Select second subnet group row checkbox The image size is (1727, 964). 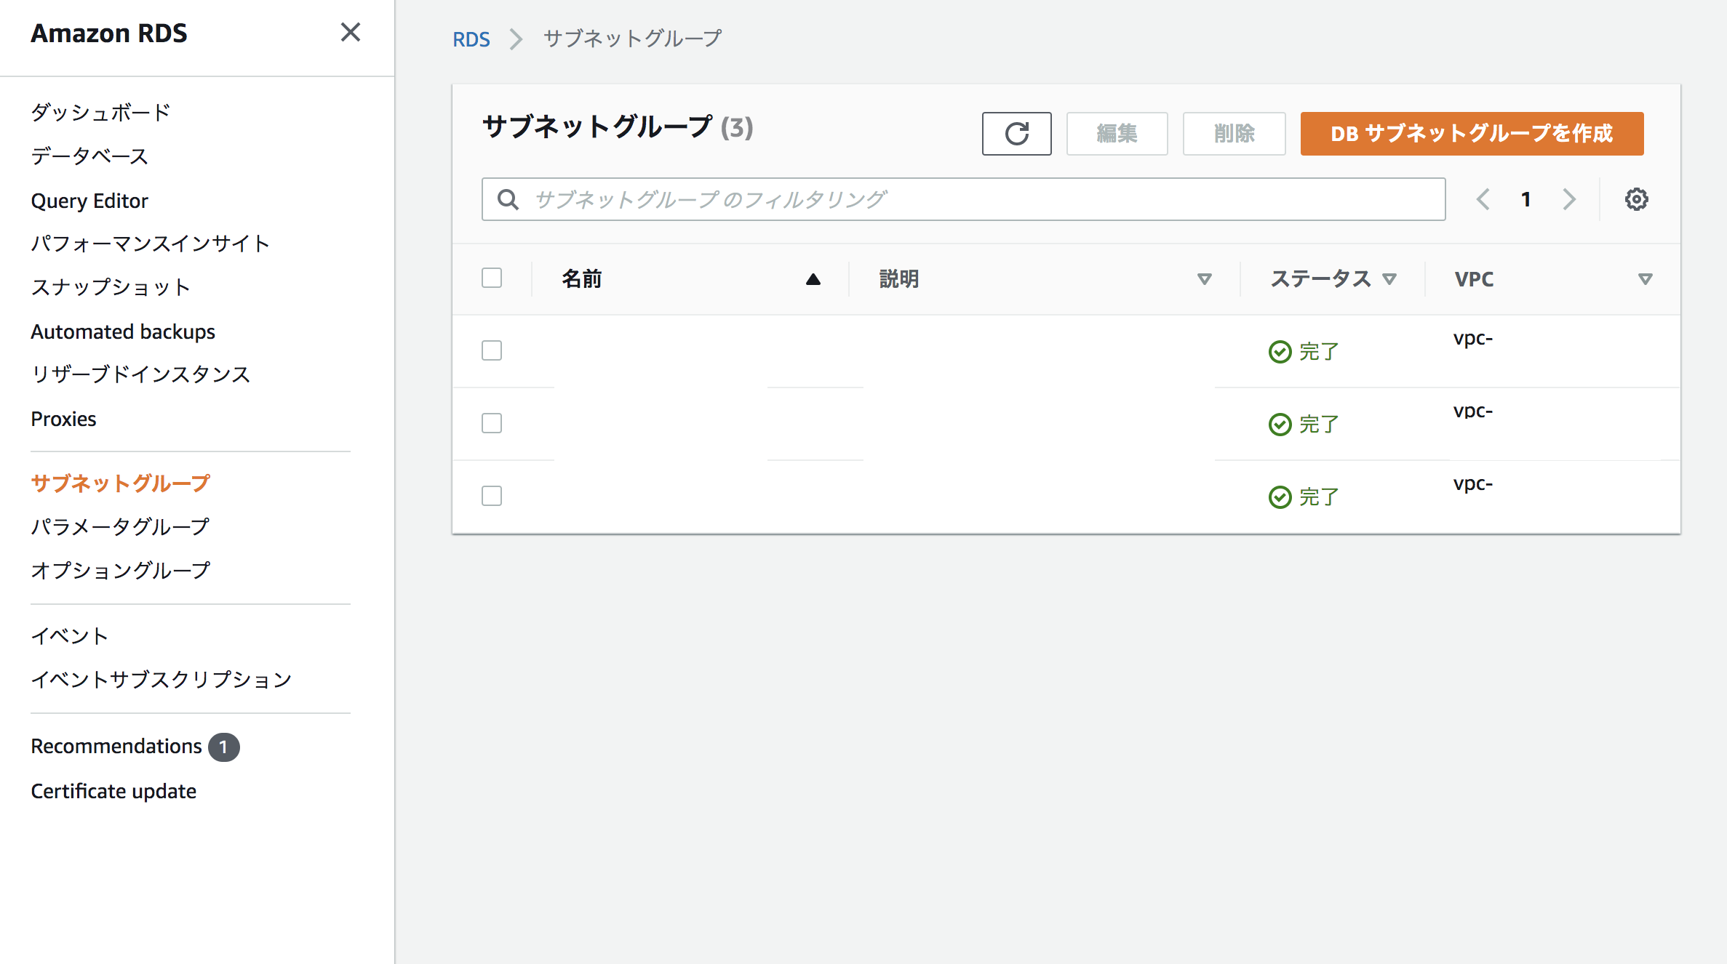(x=492, y=423)
